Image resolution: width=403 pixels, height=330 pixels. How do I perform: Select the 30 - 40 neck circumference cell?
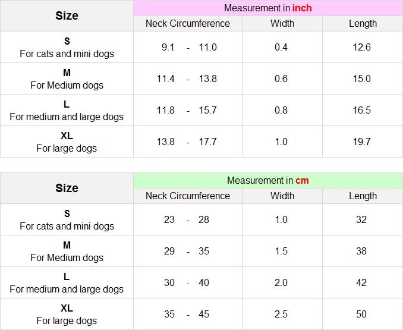(187, 283)
